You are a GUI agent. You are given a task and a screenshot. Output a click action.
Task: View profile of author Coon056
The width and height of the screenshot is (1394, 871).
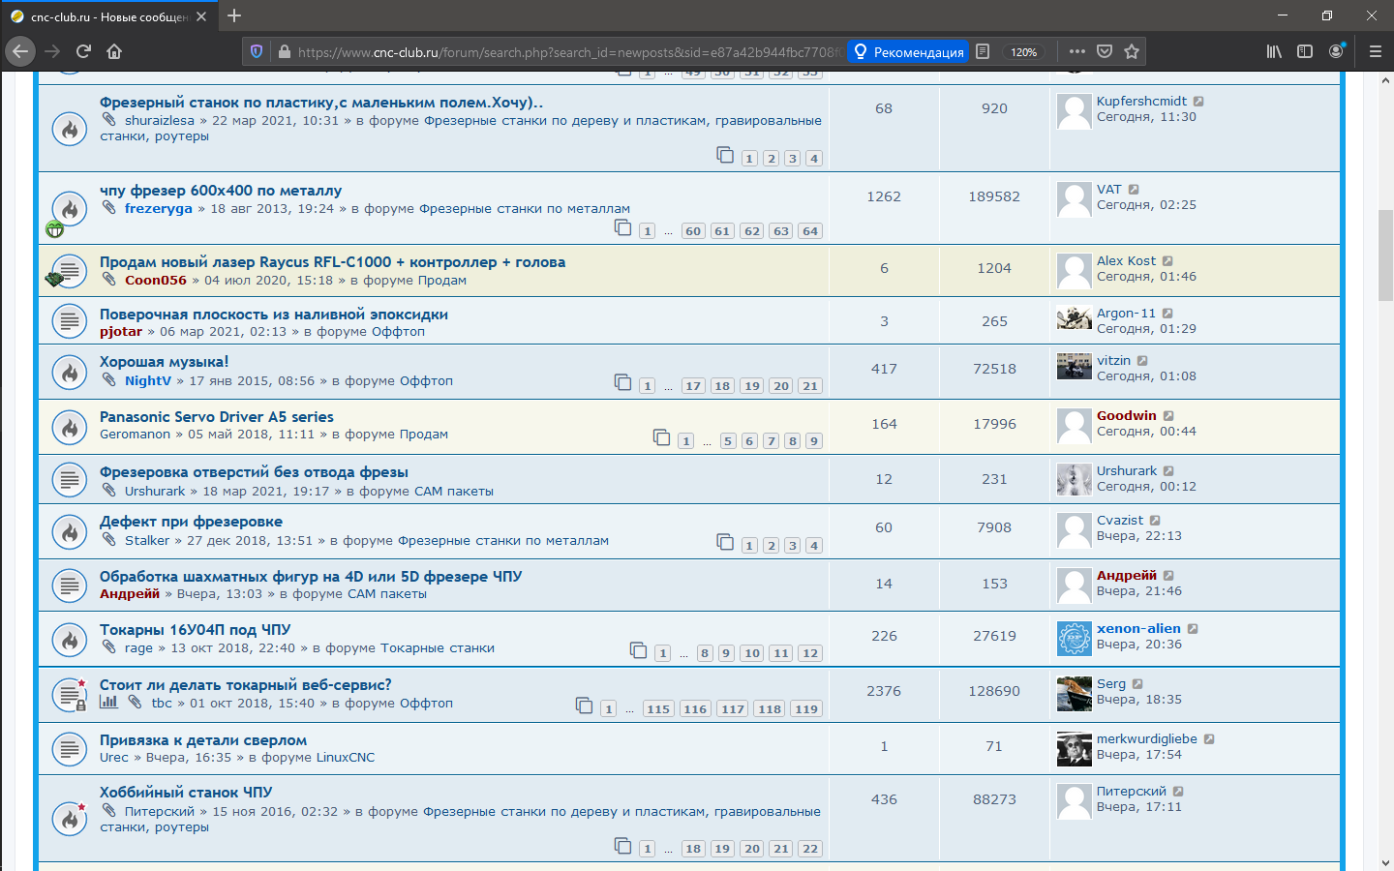click(156, 281)
